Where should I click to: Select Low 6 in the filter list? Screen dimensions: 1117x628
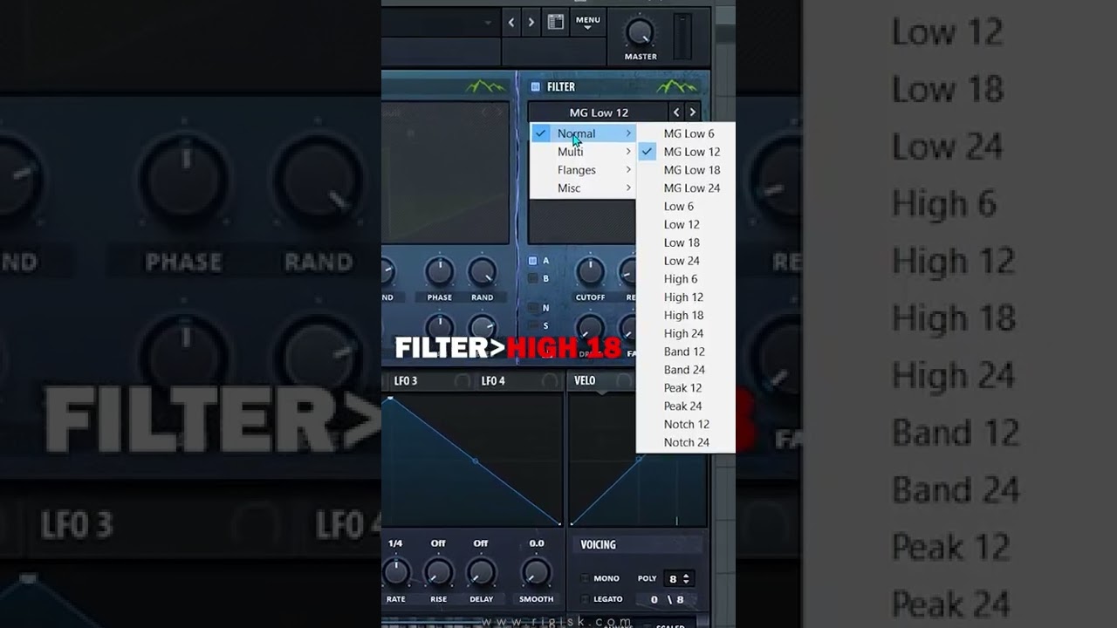coord(686,207)
